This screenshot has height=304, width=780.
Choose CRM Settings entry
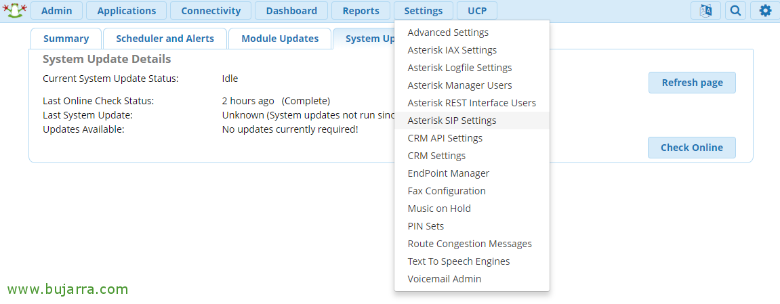click(x=472, y=156)
